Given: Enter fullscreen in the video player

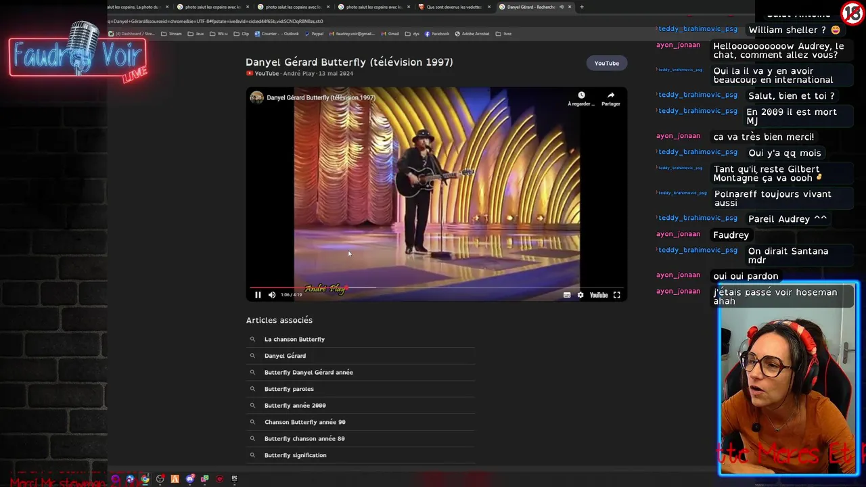Looking at the screenshot, I should click(616, 295).
